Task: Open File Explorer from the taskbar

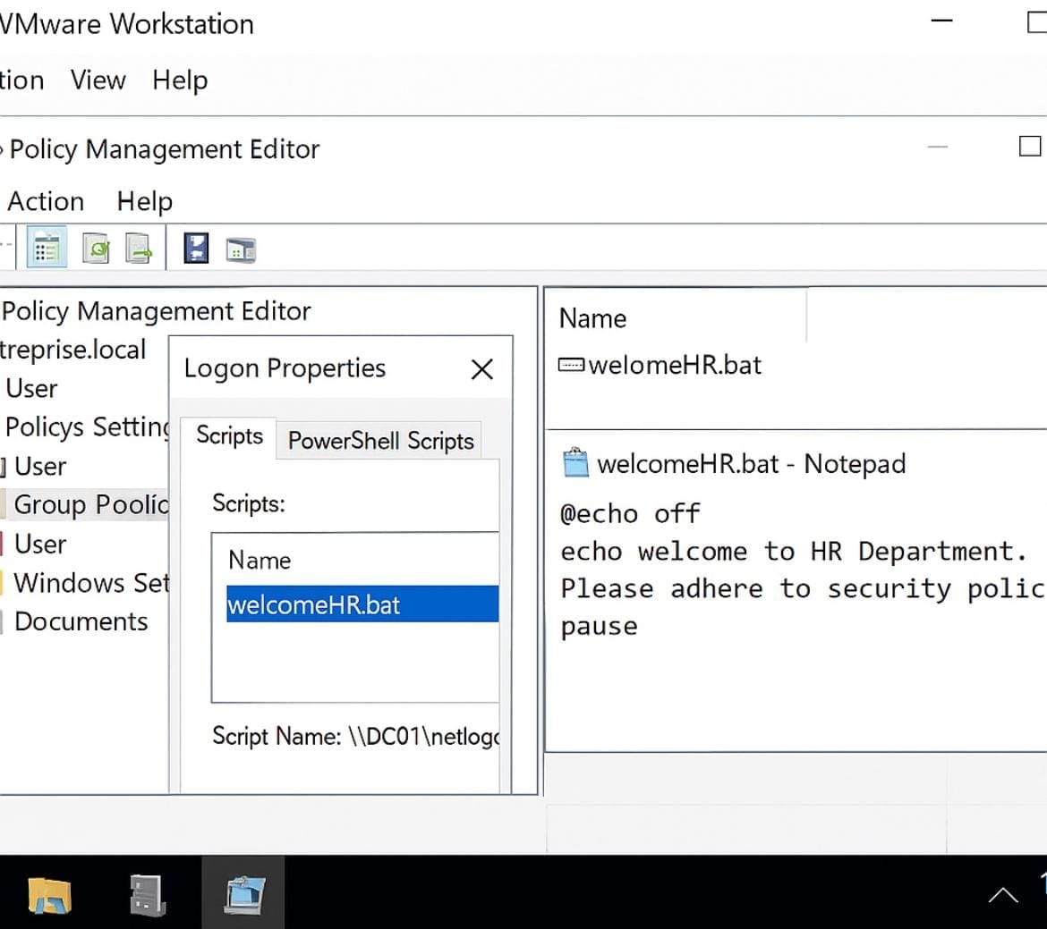Action: [49, 894]
